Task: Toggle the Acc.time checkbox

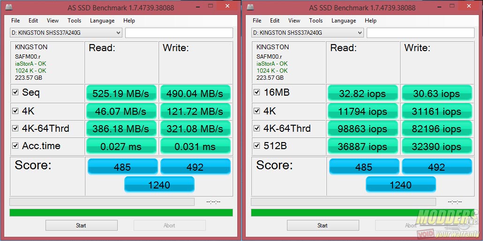Action: [x=15, y=145]
